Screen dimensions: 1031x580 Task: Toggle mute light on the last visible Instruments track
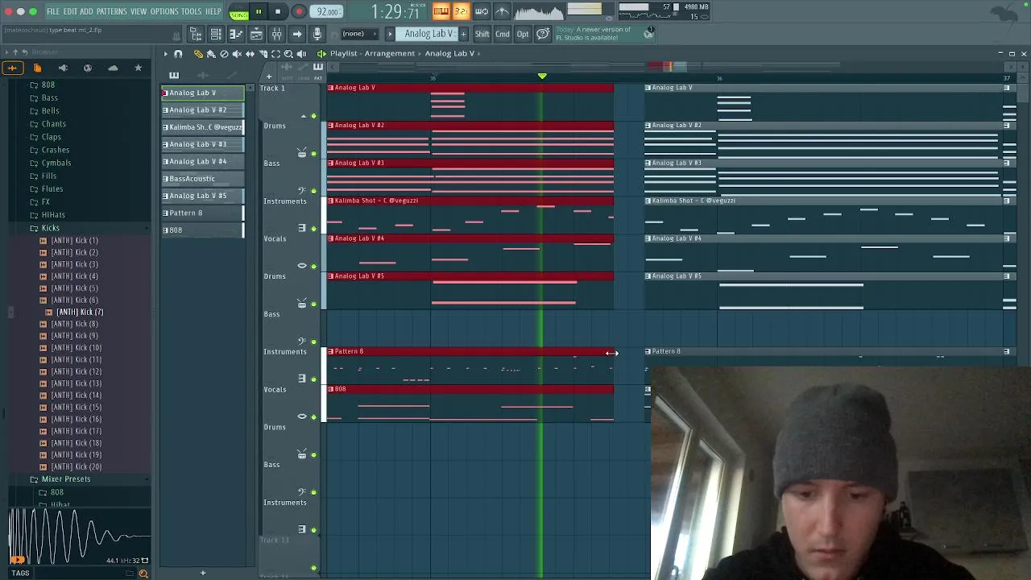click(x=313, y=529)
